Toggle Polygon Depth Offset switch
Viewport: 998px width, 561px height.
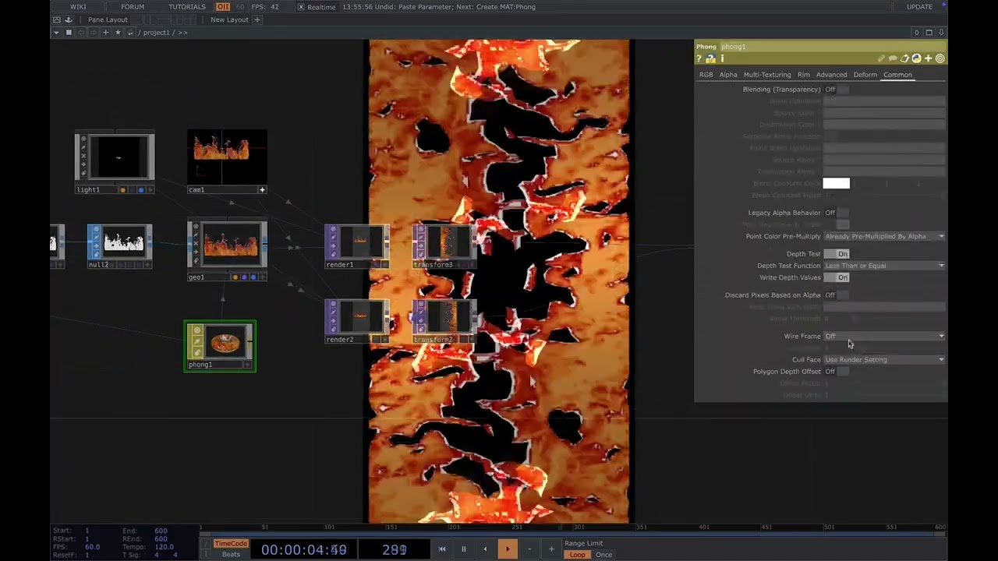pos(837,372)
